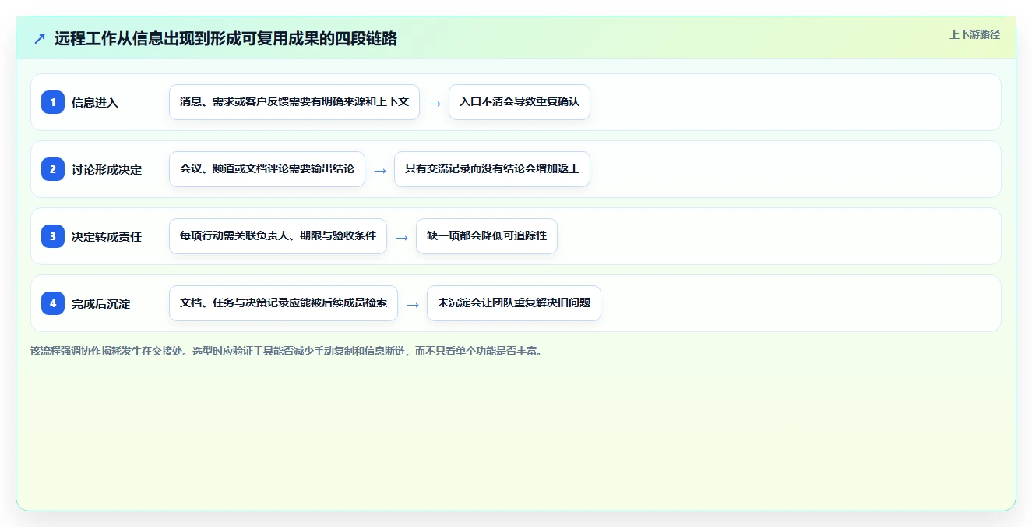Viewport: 1032px width, 527px height.
Task: Select step number 3 badge
Action: pos(53,236)
